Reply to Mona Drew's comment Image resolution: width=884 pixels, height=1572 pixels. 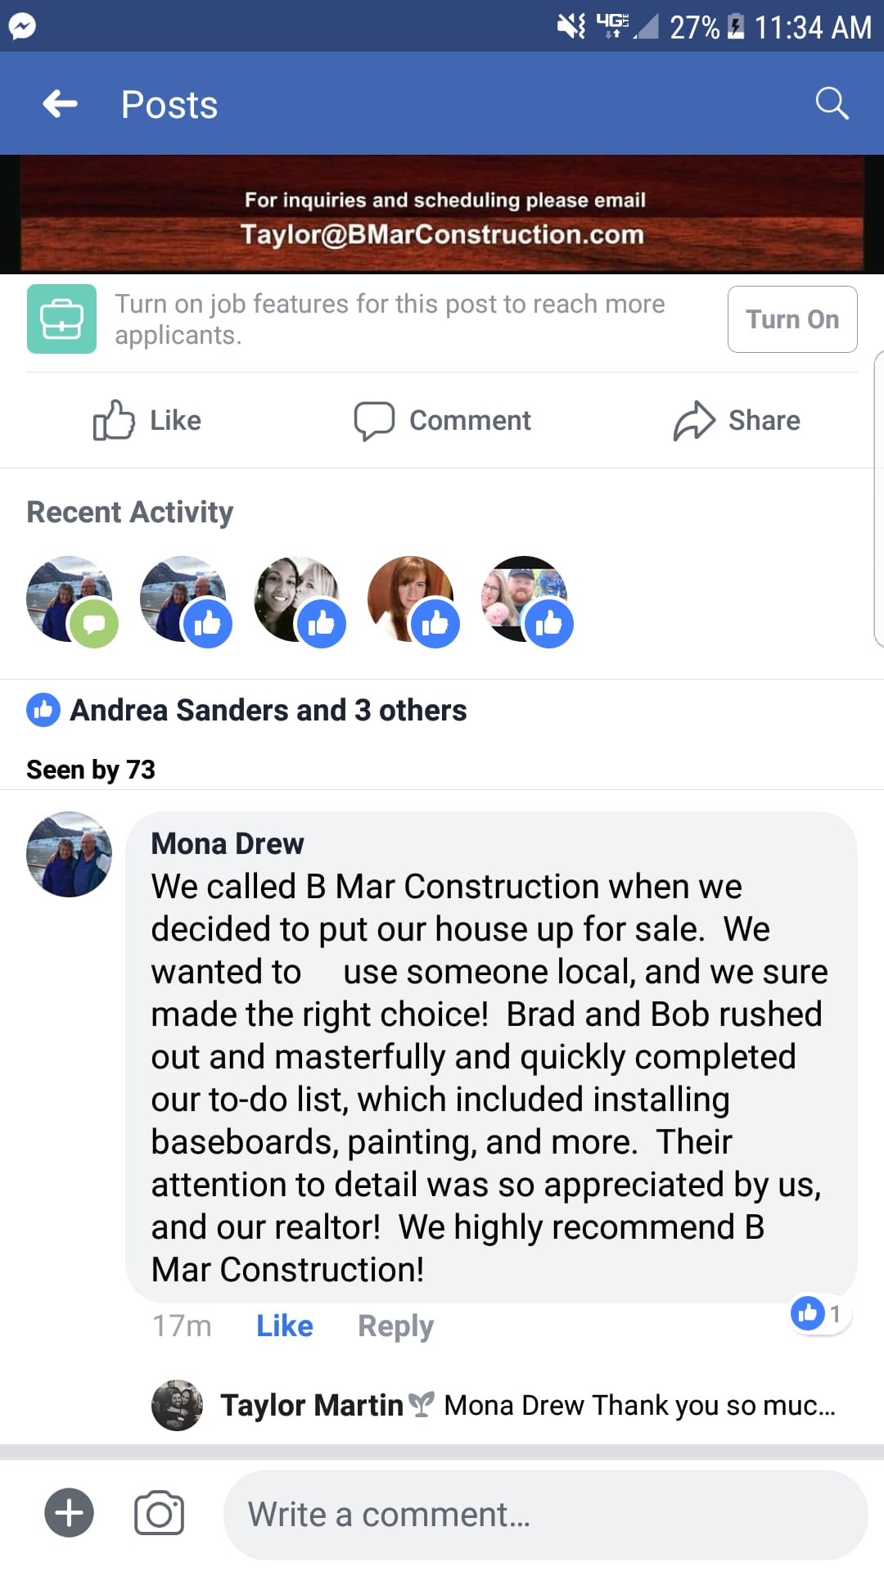click(x=395, y=1326)
